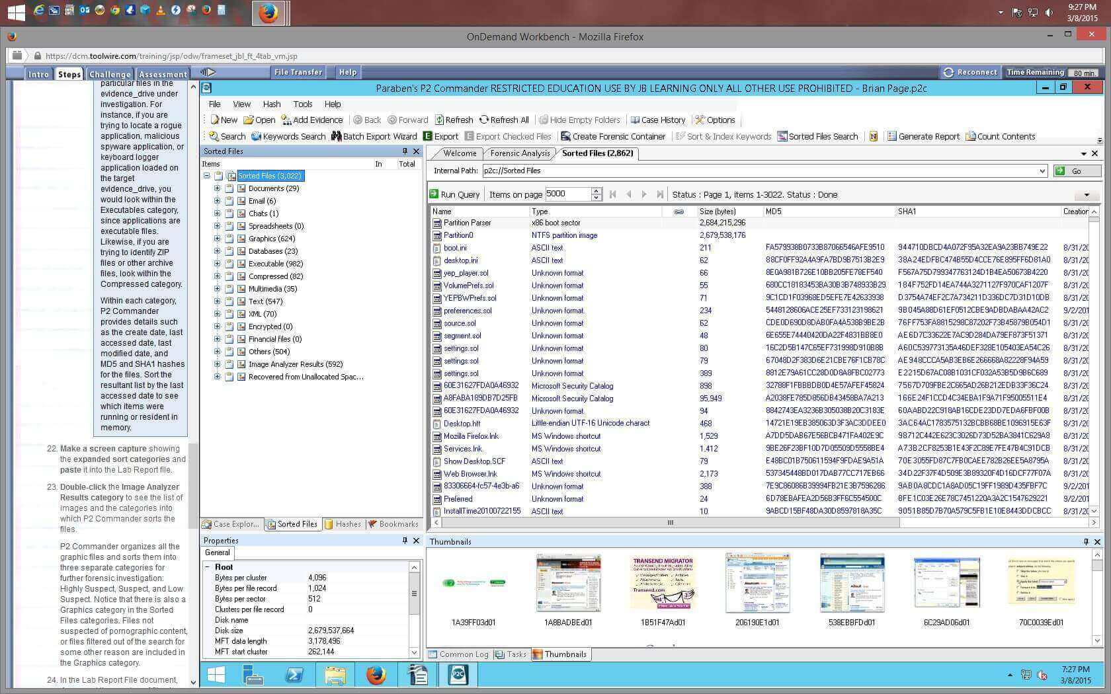The width and height of the screenshot is (1111, 694).
Task: Pin the Properties panel
Action: (405, 540)
